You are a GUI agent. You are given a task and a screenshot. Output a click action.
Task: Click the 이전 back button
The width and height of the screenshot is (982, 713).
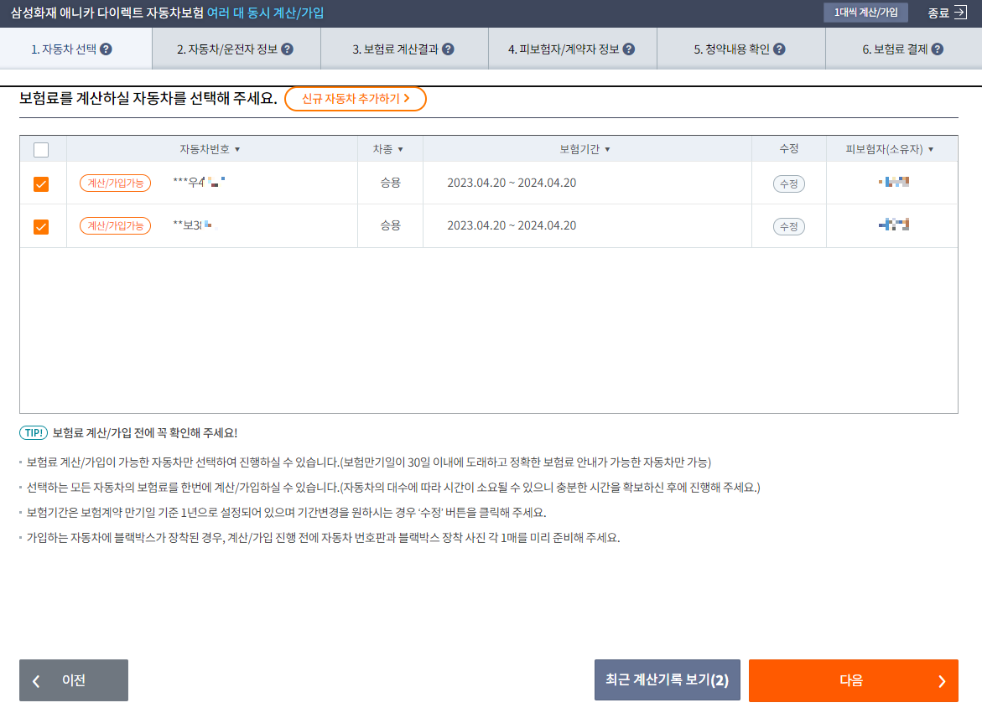pos(73,680)
